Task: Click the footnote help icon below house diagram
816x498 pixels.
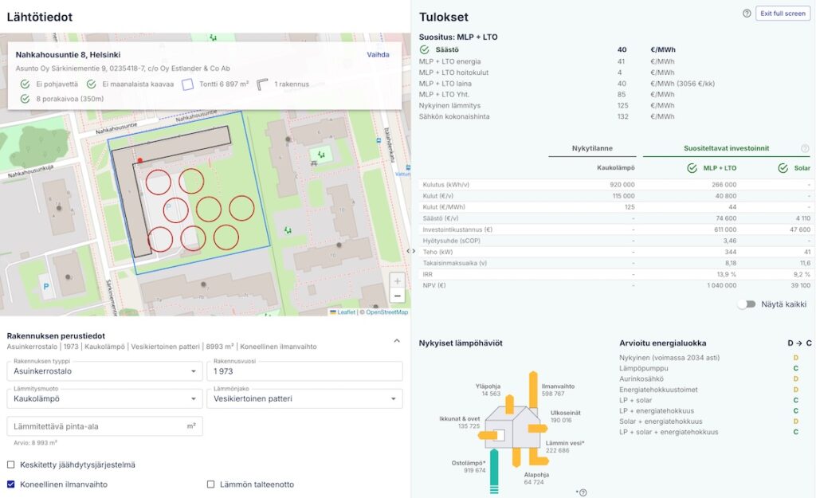Action: pyautogui.click(x=583, y=493)
